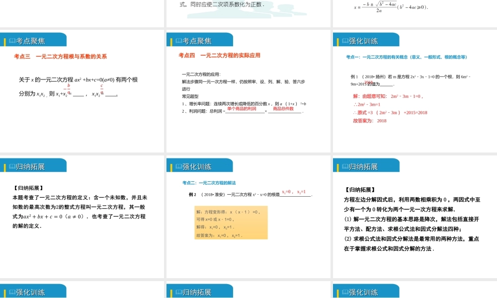The image size is (497, 298).
Task: Click the red line ∴2m²-3m=1
Action: point(366,104)
